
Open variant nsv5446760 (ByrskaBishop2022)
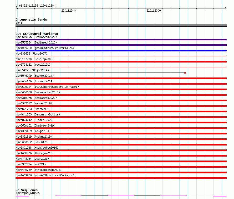pos(39,170)
